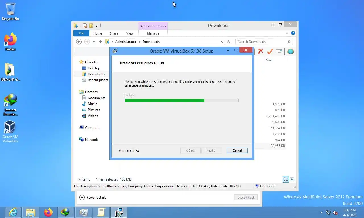The width and height of the screenshot is (364, 218).
Task: Click the Next button in VirtualBox Setup
Action: tap(211, 150)
